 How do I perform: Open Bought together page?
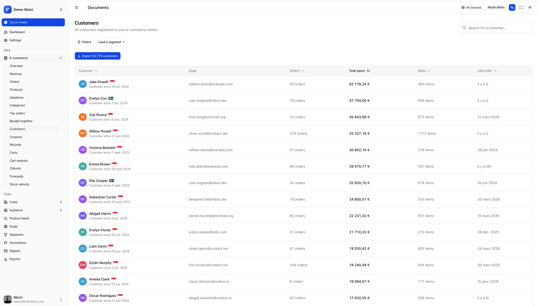[x=21, y=121]
